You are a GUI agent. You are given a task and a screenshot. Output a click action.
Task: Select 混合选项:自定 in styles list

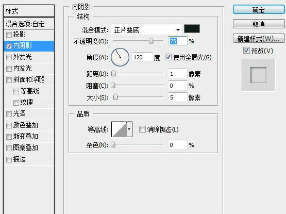pos(29,24)
